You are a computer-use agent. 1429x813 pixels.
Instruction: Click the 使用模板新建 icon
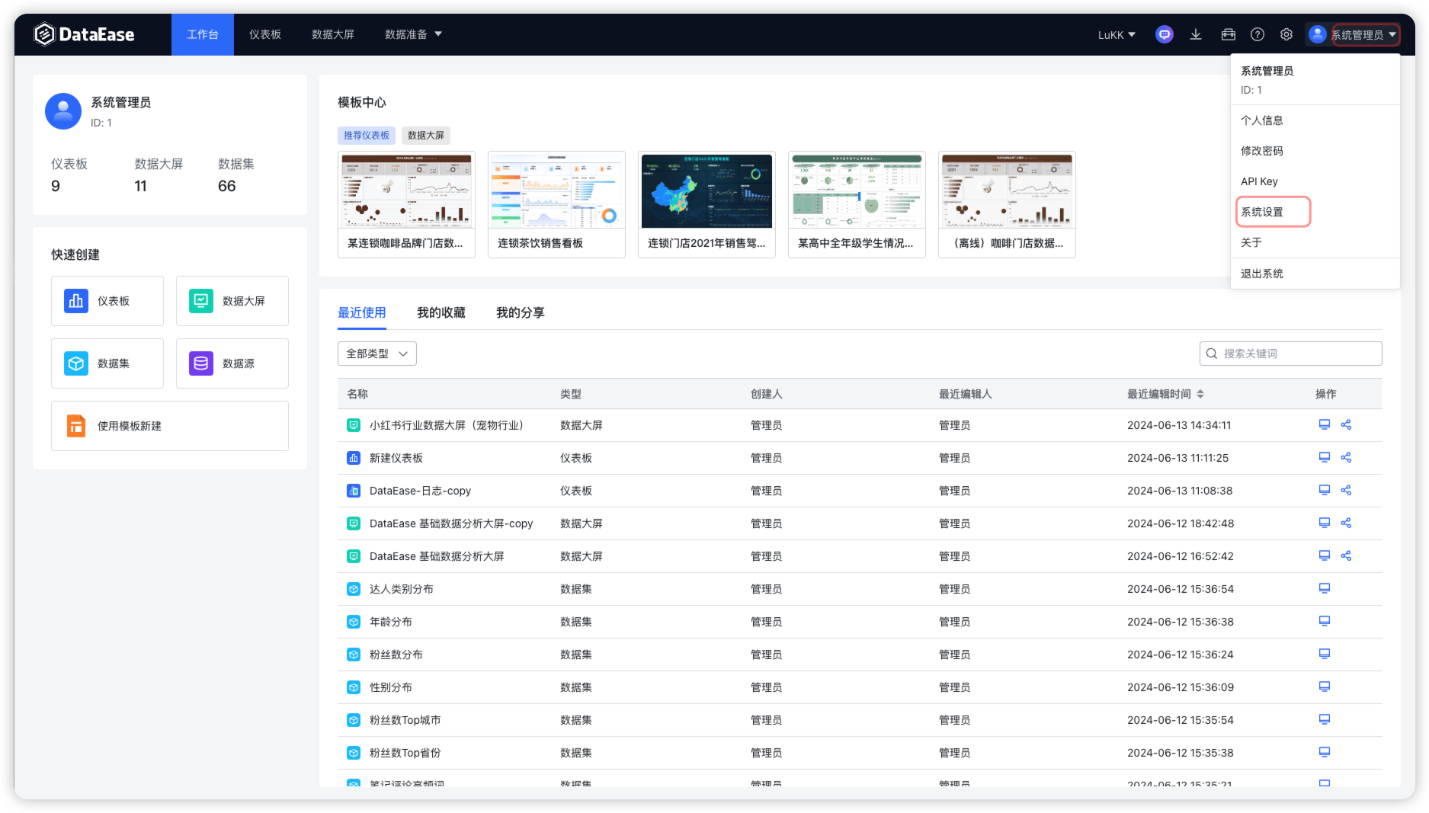click(x=75, y=426)
